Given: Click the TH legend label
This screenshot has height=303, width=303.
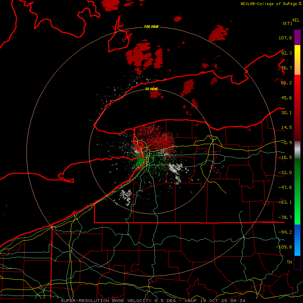Looking at the screenshot, I should [x=289, y=262].
